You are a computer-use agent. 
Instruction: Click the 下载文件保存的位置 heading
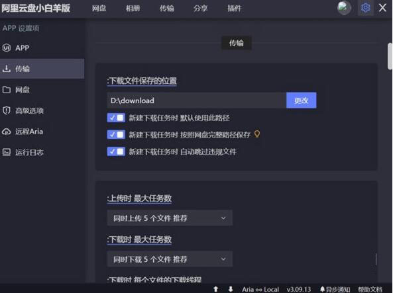click(142, 81)
